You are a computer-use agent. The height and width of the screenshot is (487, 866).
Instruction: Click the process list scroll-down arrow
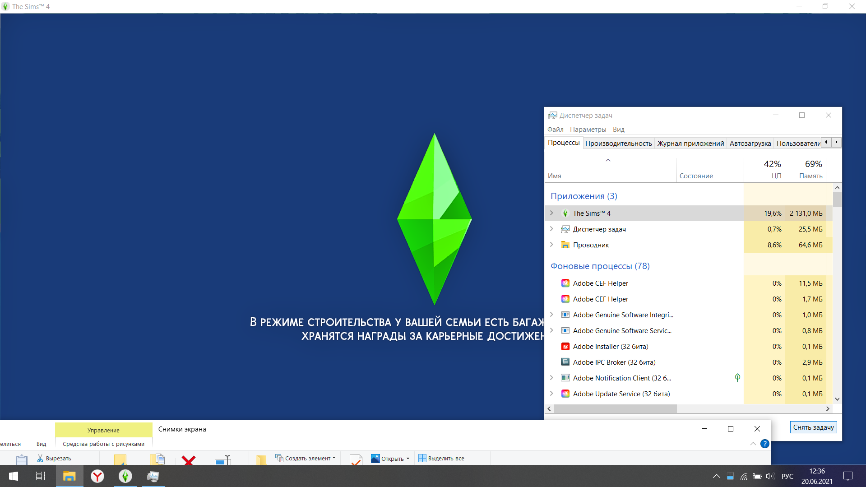pyautogui.click(x=837, y=399)
